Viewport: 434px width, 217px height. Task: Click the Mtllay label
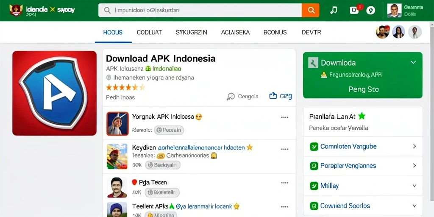[329, 186]
